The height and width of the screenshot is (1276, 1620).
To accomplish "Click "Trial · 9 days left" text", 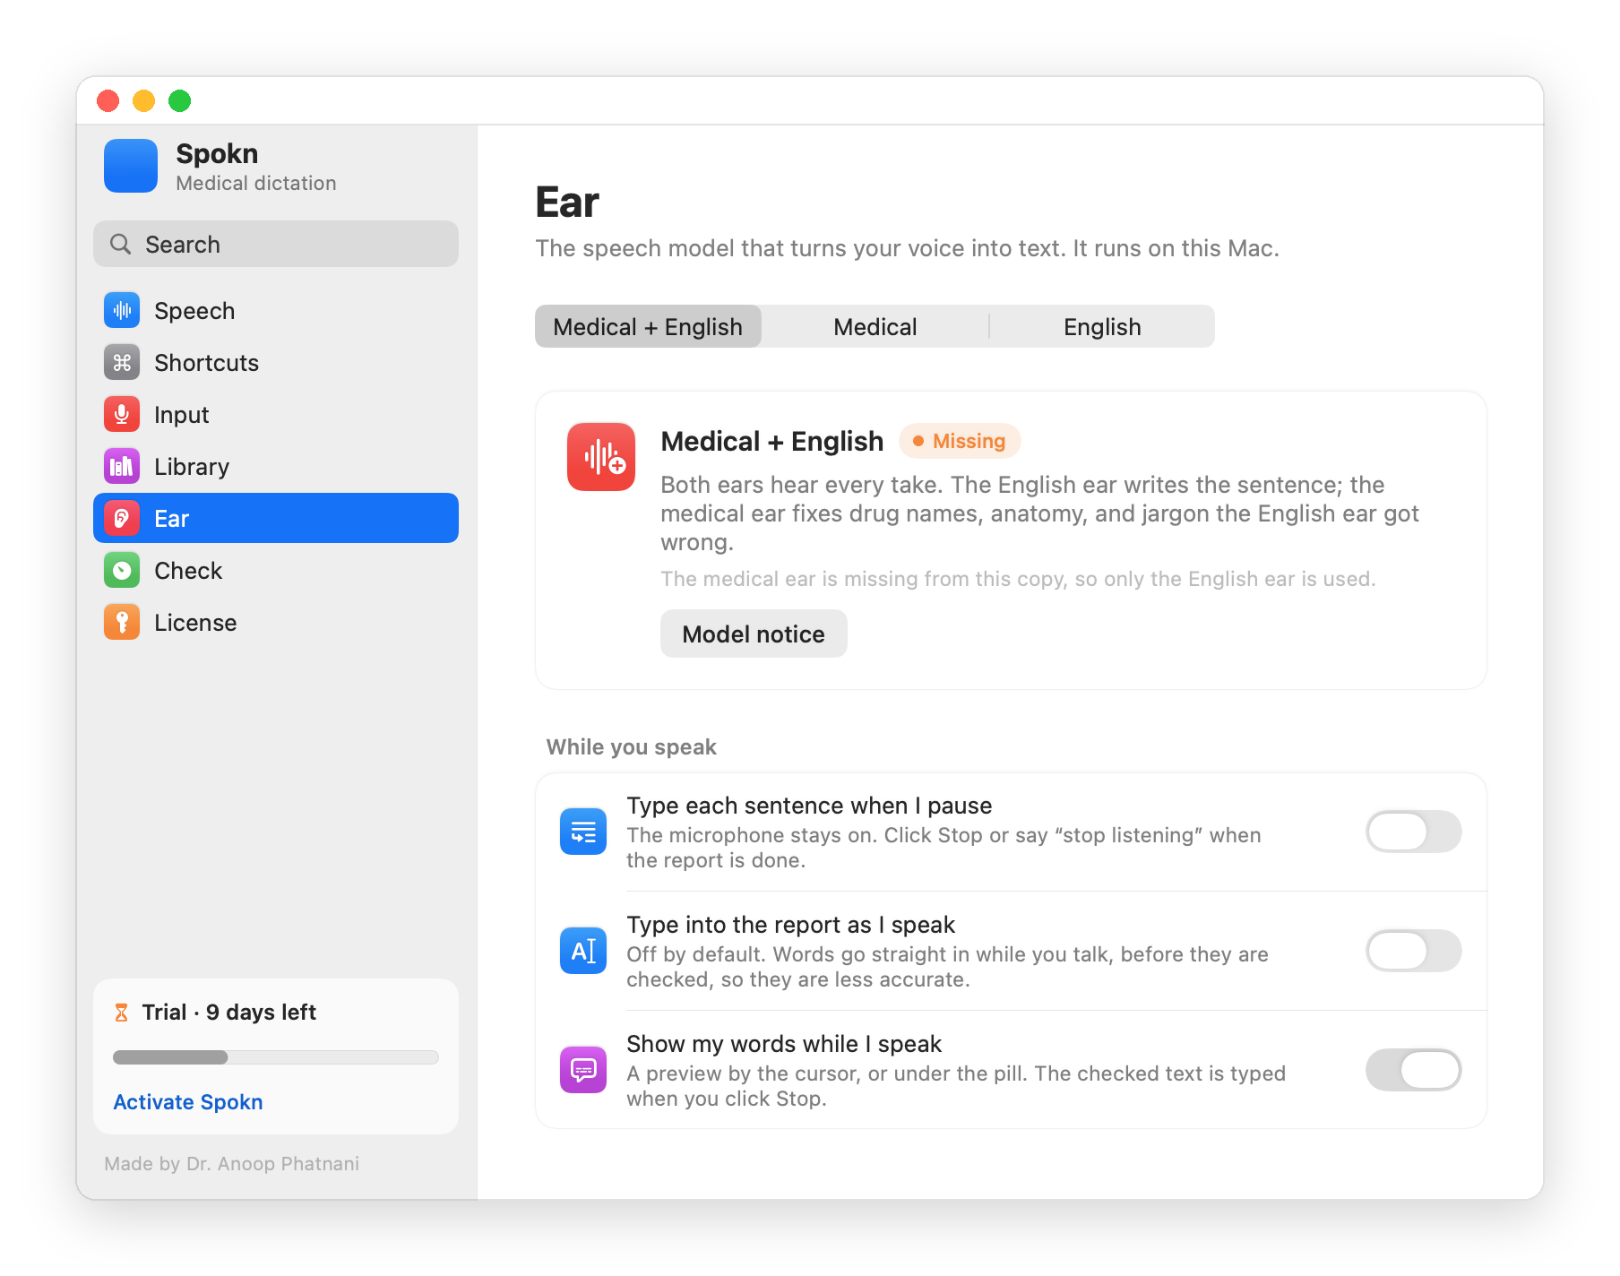I will point(229,1013).
